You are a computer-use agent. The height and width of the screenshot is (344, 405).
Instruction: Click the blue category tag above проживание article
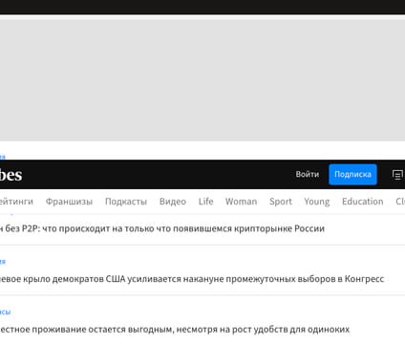tap(5, 312)
